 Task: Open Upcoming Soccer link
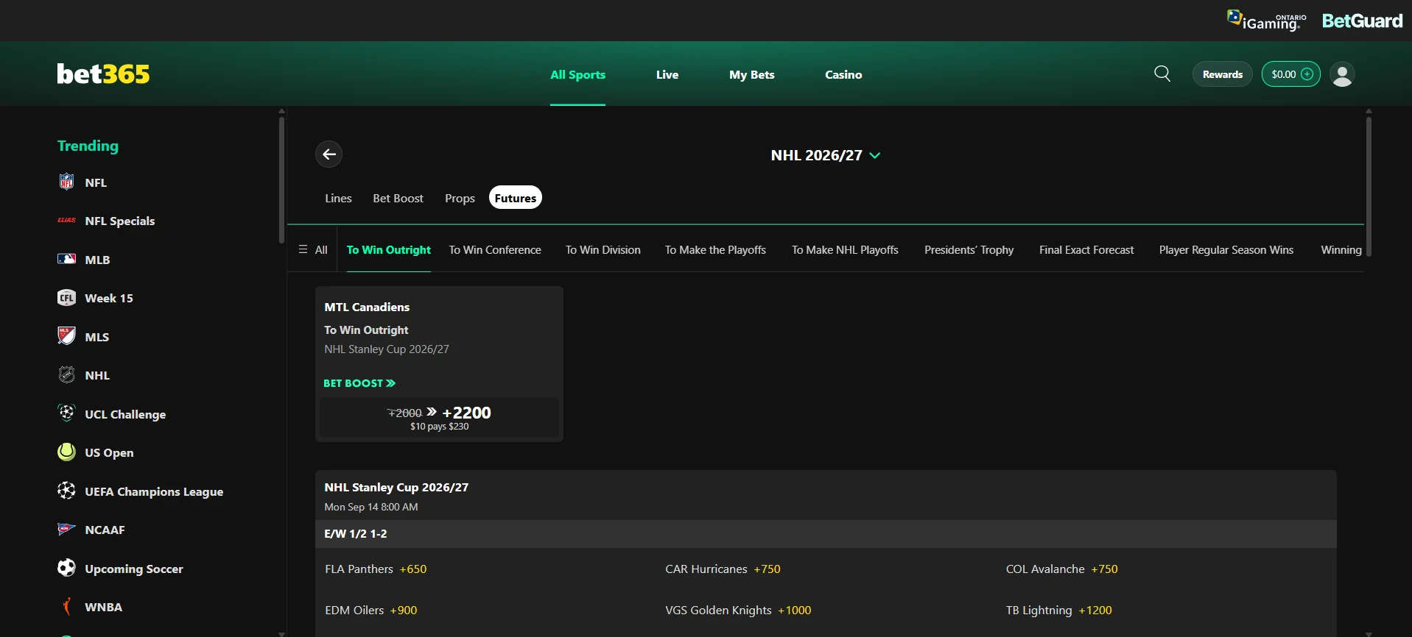click(133, 569)
